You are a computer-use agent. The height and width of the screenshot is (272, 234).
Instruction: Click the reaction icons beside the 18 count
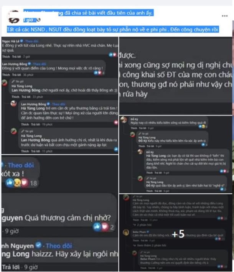coord(17,183)
